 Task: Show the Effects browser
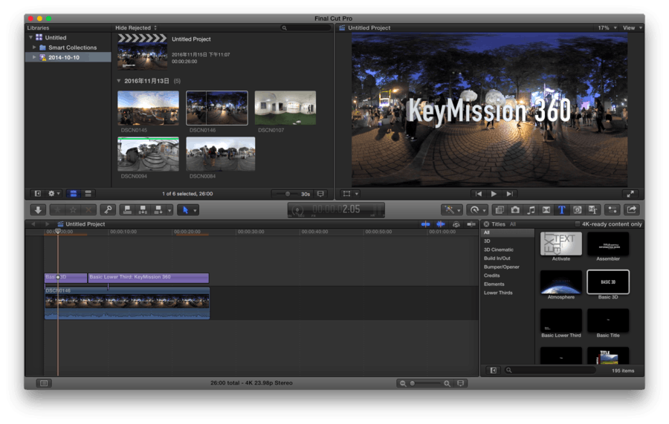500,209
